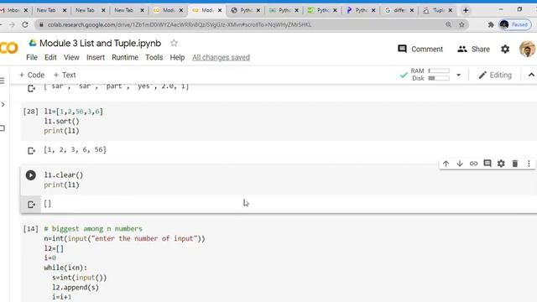
Task: Open the File menu
Action: point(32,58)
